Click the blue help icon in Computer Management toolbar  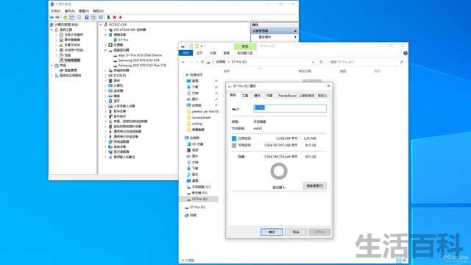87,18
